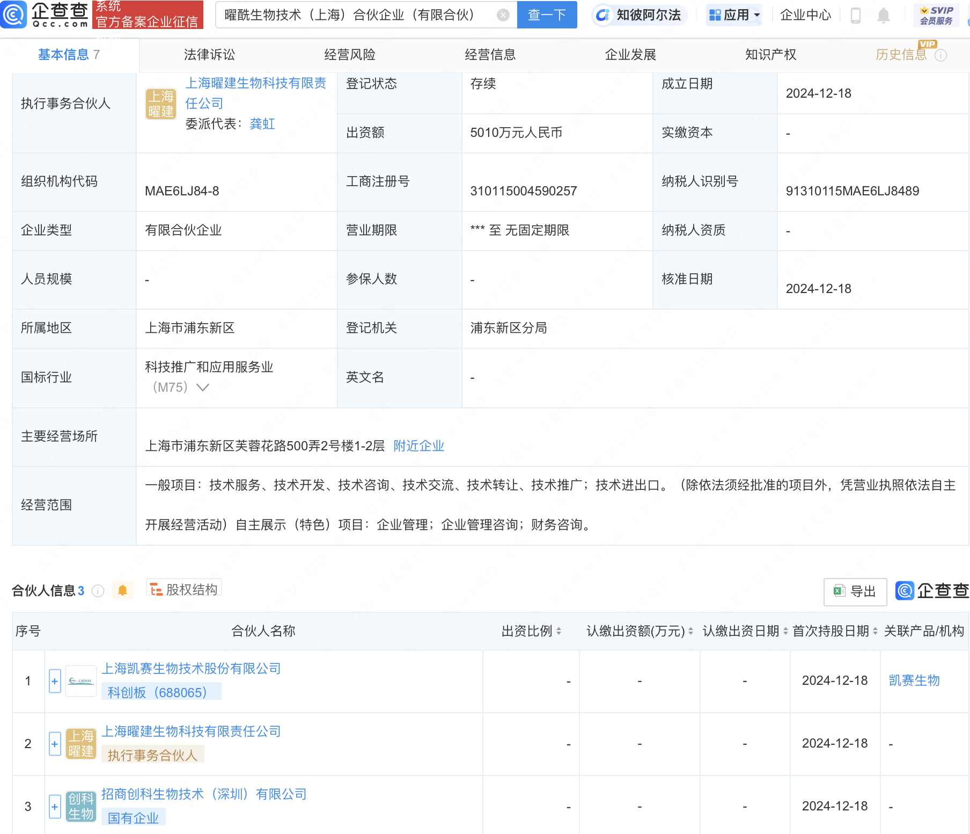
Task: Clear the search box with the X icon
Action: [x=503, y=15]
